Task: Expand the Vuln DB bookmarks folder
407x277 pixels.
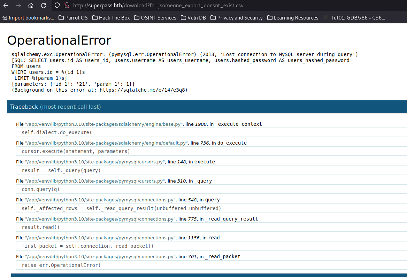Action: [193, 17]
